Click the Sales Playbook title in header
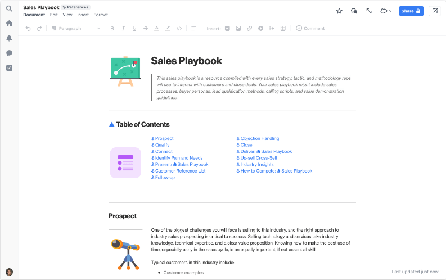446x280 pixels. click(41, 7)
